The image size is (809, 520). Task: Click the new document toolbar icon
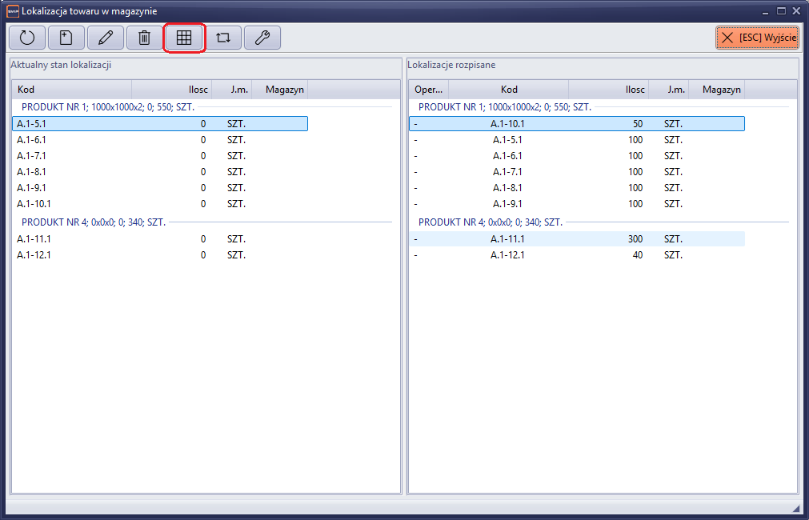point(66,38)
